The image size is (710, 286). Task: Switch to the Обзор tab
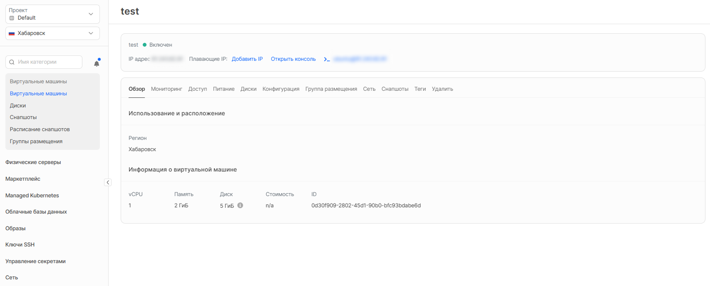tap(137, 89)
